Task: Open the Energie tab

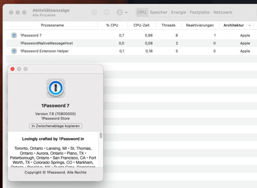Action: coord(178,12)
